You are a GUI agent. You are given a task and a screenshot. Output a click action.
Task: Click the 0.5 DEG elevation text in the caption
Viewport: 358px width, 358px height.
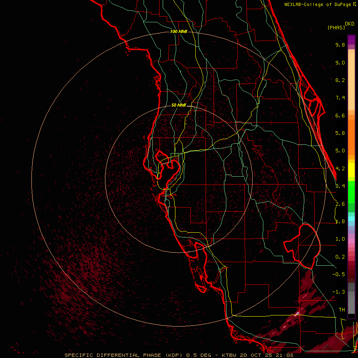point(198,355)
